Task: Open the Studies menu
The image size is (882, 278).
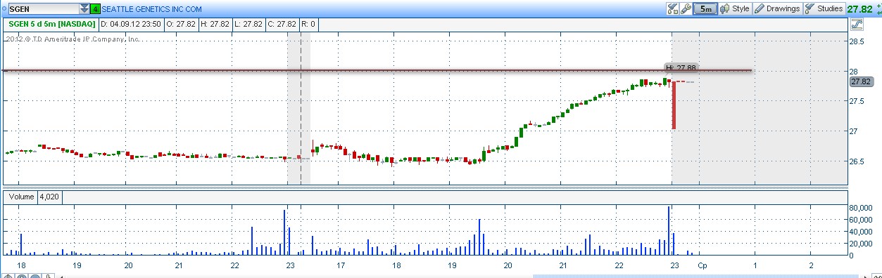Action: coord(824,9)
